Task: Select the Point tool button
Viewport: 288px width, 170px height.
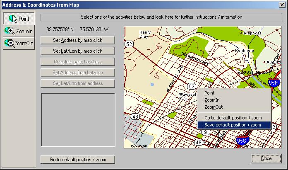Action: 19,19
